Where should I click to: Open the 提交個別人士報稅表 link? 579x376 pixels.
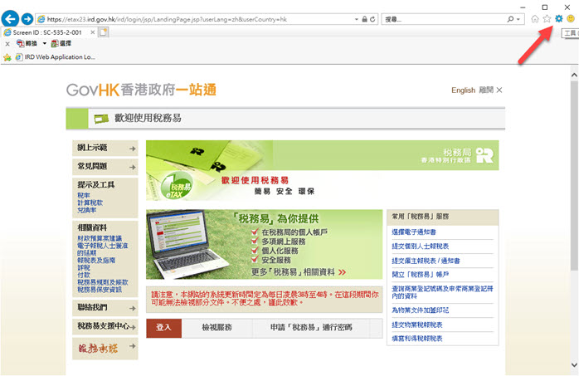click(421, 247)
